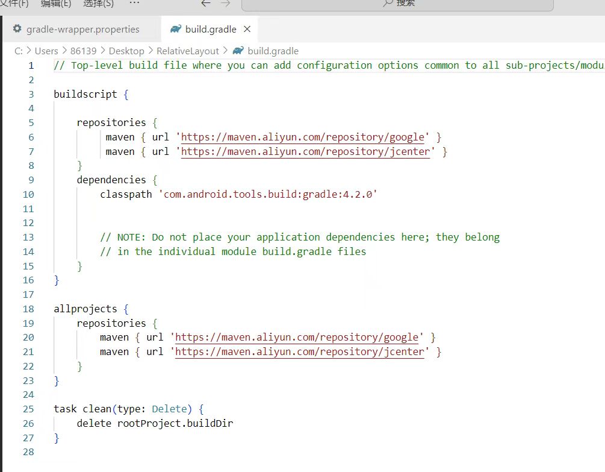
Task: Click line number 18 in the gutter
Action: (x=28, y=309)
